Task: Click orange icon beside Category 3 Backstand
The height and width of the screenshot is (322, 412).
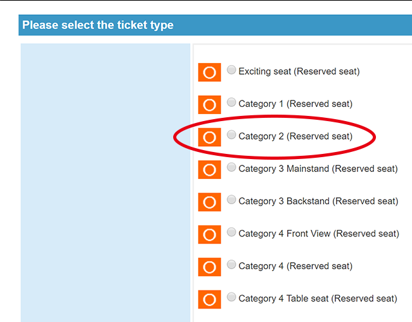Action: pyautogui.click(x=209, y=202)
